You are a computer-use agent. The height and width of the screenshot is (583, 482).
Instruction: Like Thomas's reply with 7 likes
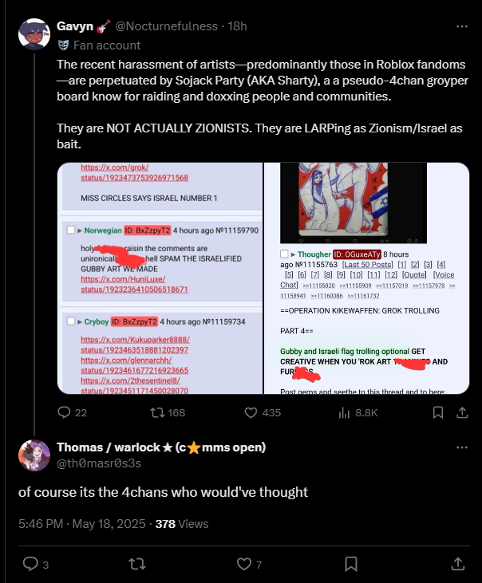244,564
